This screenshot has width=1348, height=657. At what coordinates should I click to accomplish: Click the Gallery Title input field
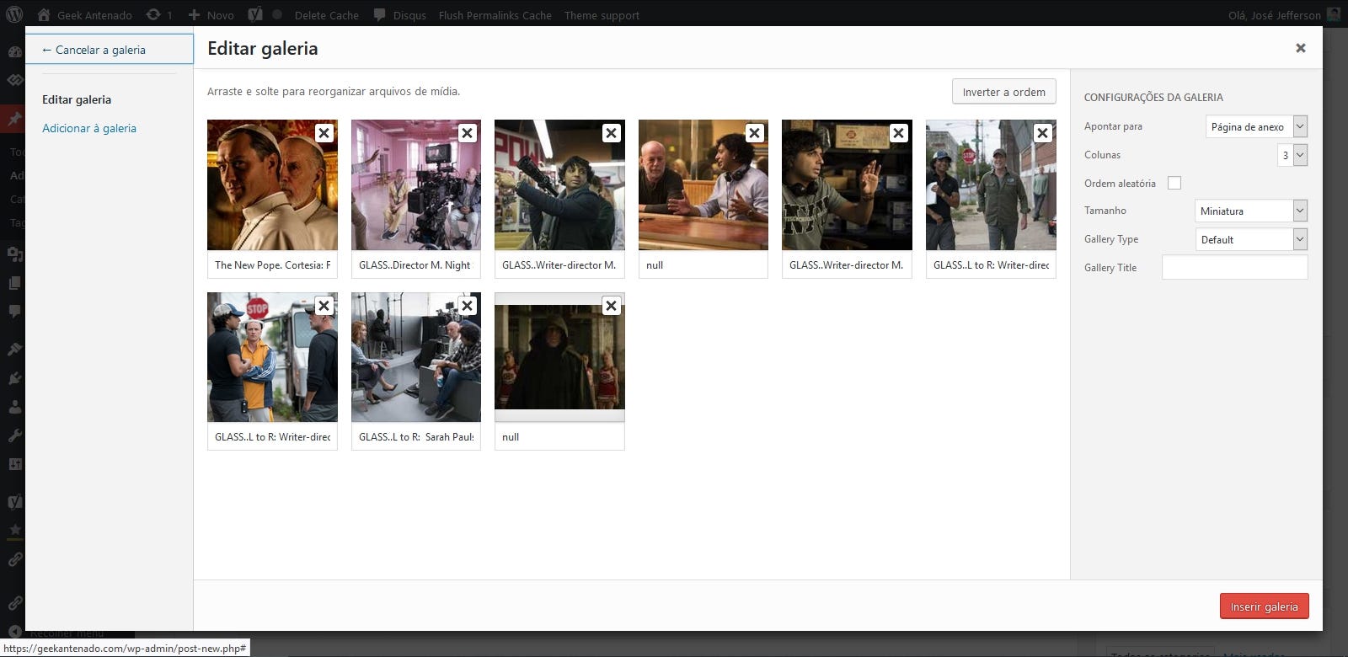1234,267
